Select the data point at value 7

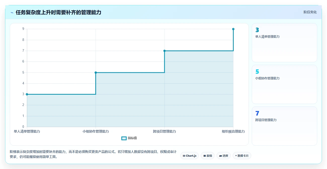[x=165, y=51]
